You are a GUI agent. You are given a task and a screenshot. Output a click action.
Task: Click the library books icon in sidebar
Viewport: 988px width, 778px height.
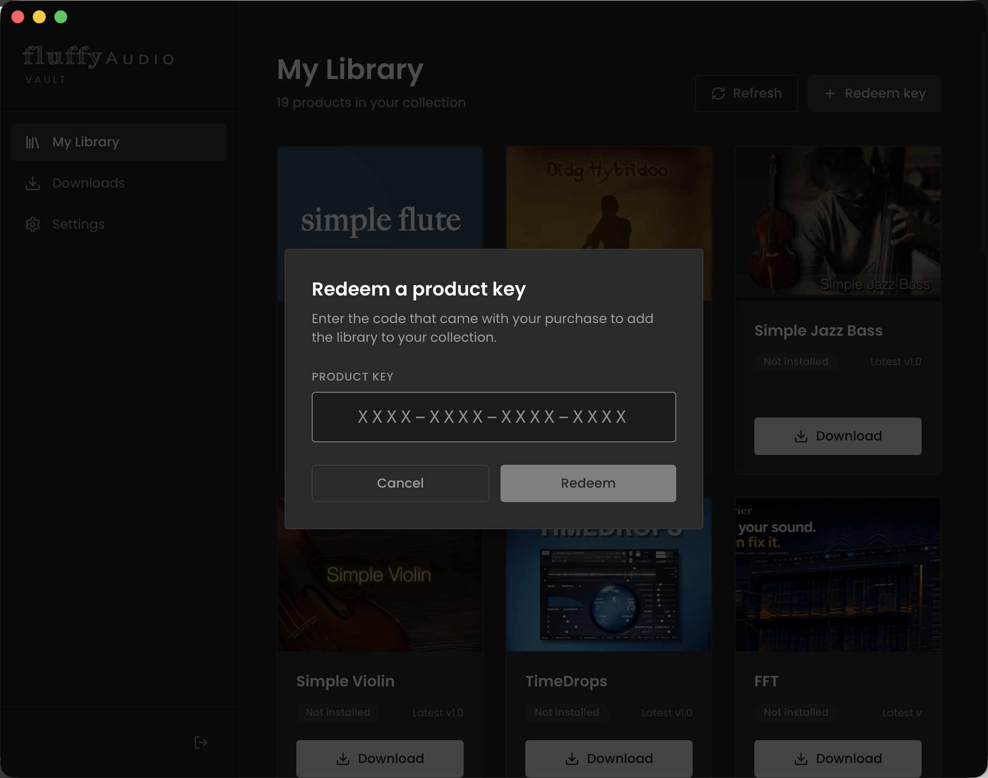32,142
